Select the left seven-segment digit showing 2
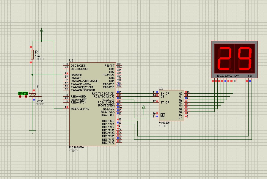Viewport: 267px width, 179px height. click(x=224, y=59)
